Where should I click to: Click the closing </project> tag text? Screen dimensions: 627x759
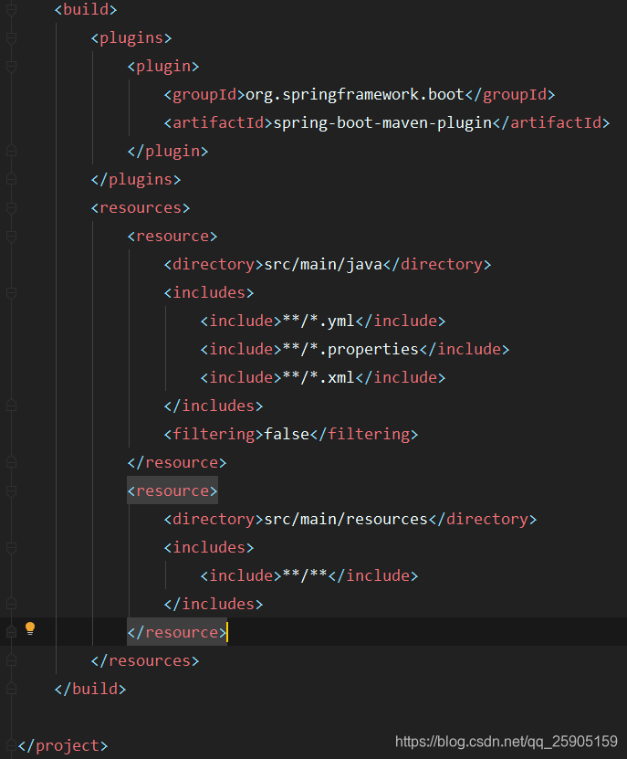click(63, 745)
